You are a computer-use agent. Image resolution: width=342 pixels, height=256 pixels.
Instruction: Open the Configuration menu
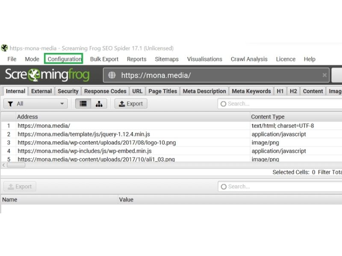(64, 59)
